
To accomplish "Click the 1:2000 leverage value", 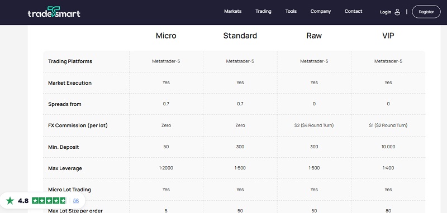I will [166, 168].
